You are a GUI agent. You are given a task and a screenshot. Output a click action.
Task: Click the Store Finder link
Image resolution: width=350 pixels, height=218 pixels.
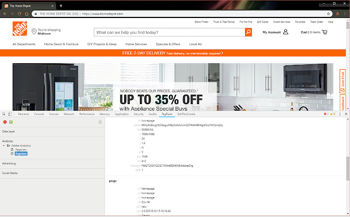click(x=201, y=22)
